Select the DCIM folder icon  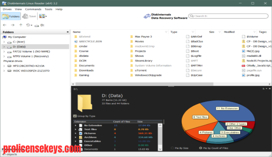click(75, 61)
